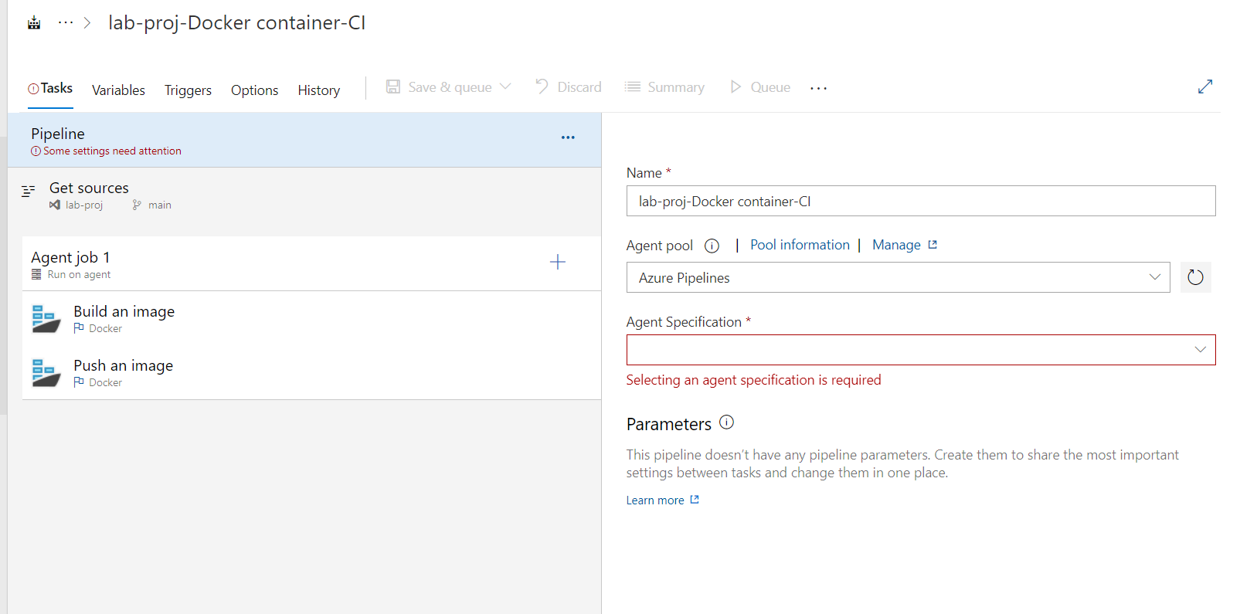
Task: Select the Pipeline settings row
Action: 304,140
